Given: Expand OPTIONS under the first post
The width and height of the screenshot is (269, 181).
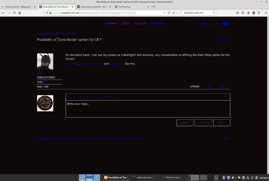Looking at the screenshot, I should coord(194,87).
